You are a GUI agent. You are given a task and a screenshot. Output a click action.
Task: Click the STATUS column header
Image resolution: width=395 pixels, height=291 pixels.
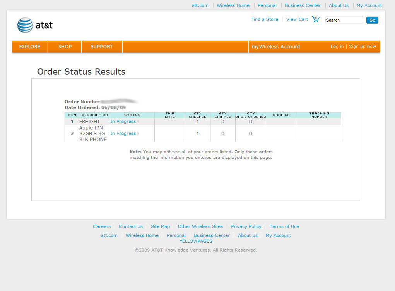tap(132, 115)
